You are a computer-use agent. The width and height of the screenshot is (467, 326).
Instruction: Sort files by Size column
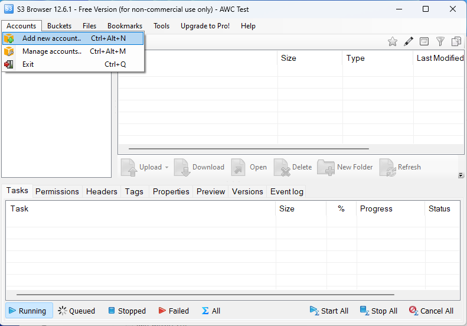click(x=310, y=58)
